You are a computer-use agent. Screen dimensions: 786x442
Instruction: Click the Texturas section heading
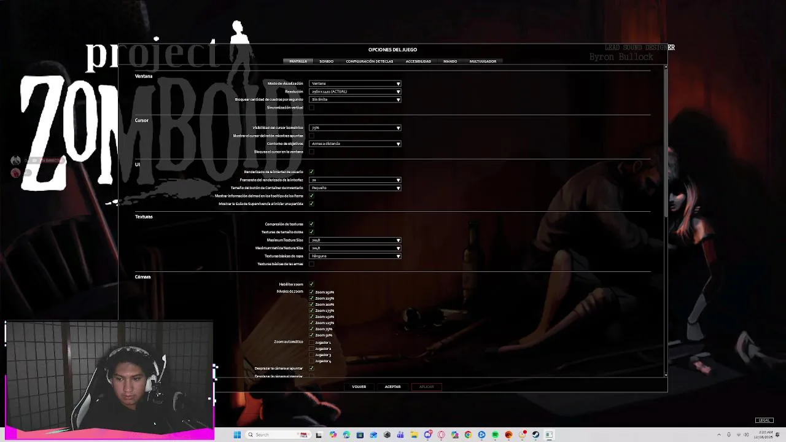click(x=144, y=217)
